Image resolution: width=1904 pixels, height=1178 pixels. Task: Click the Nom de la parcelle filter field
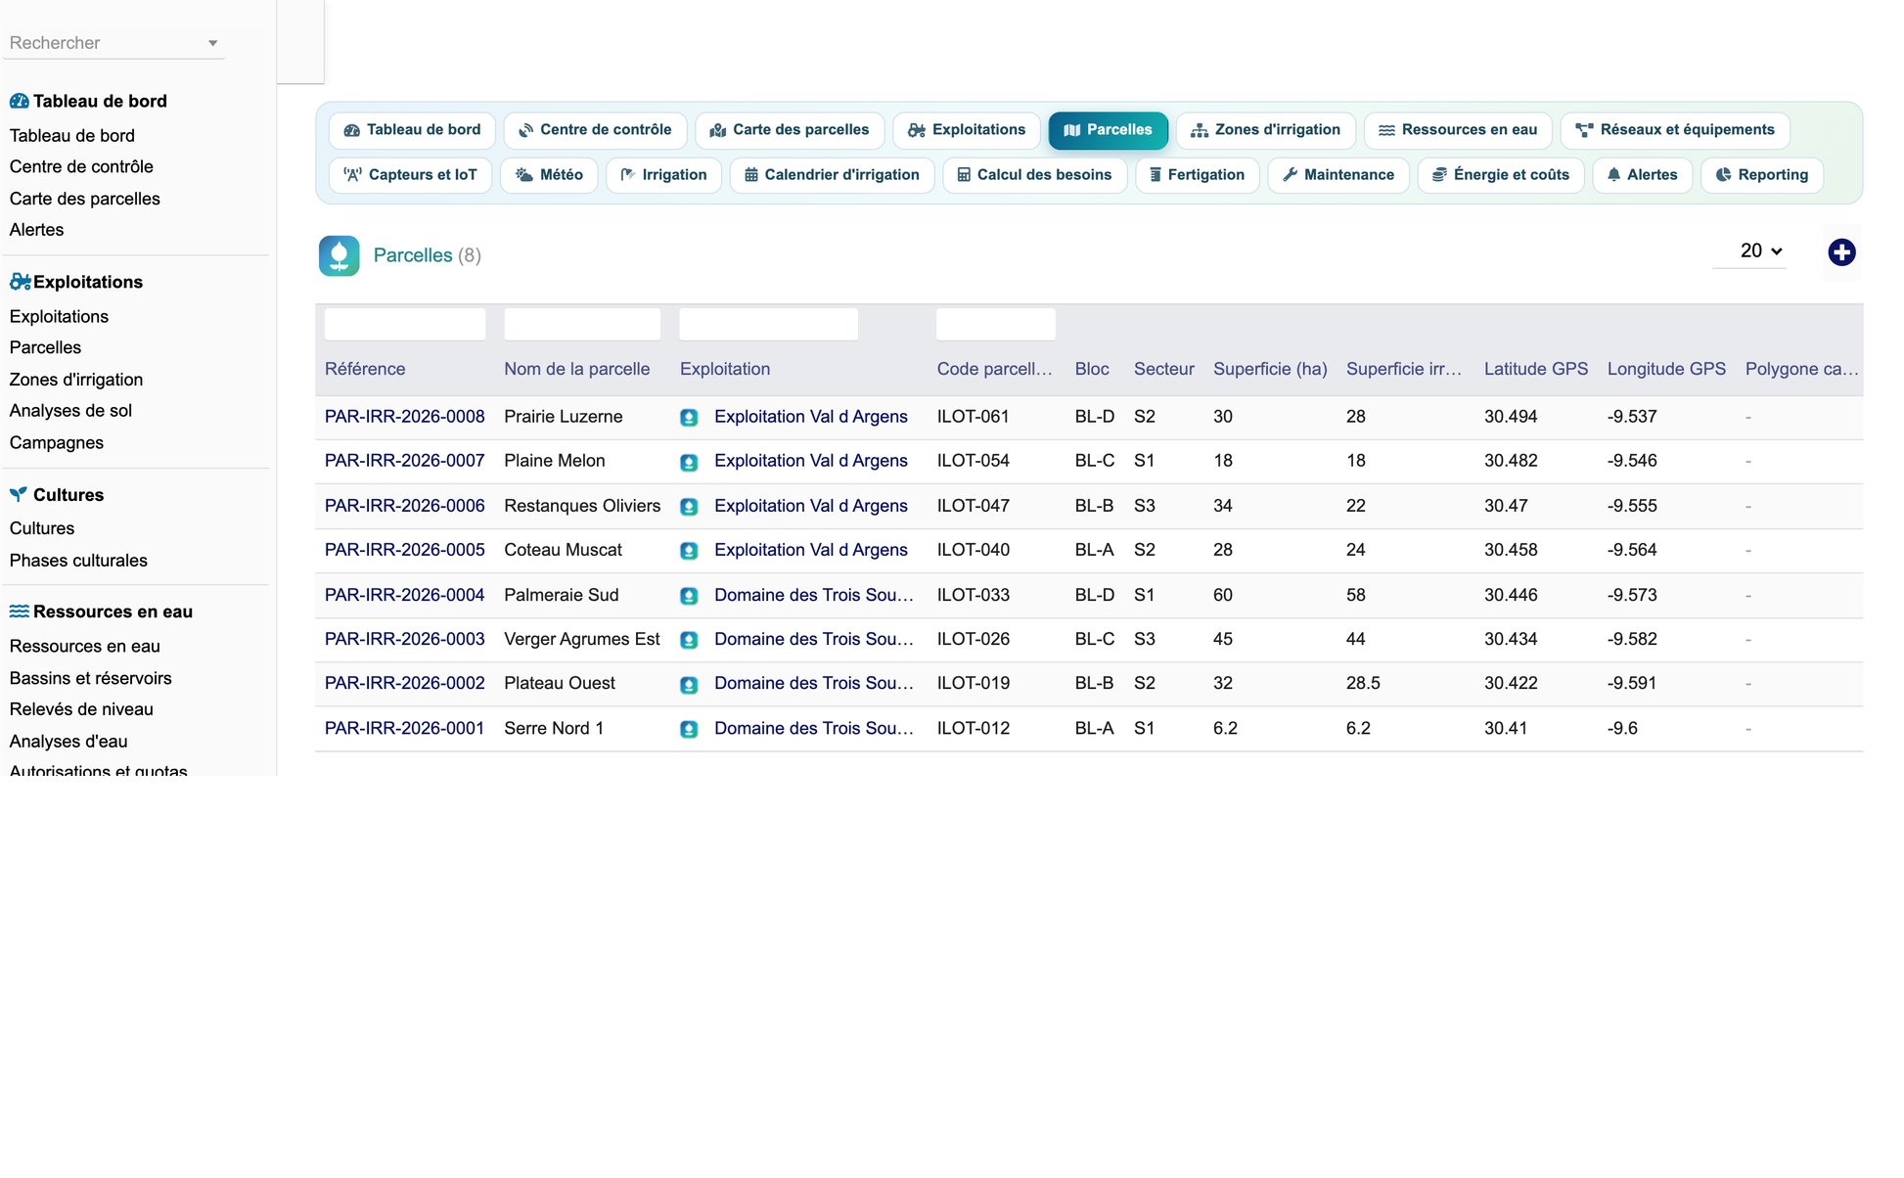point(582,325)
